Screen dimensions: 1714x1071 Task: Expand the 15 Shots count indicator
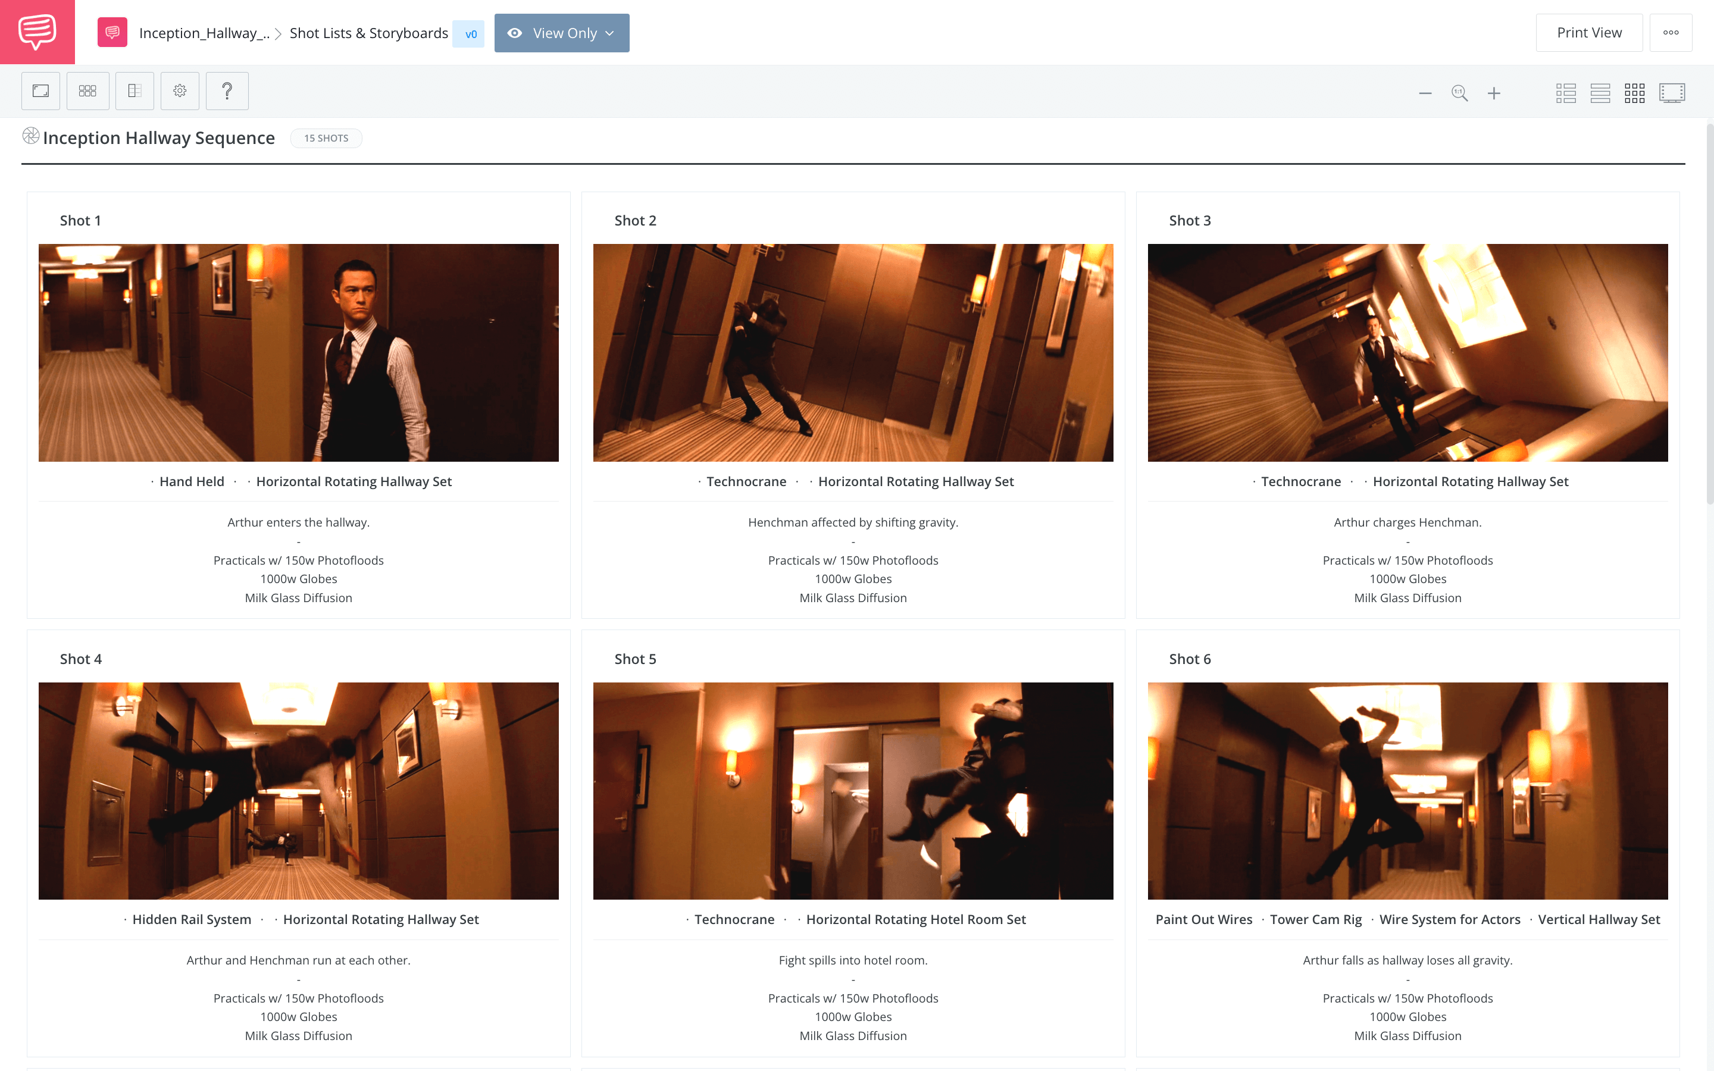pos(327,138)
